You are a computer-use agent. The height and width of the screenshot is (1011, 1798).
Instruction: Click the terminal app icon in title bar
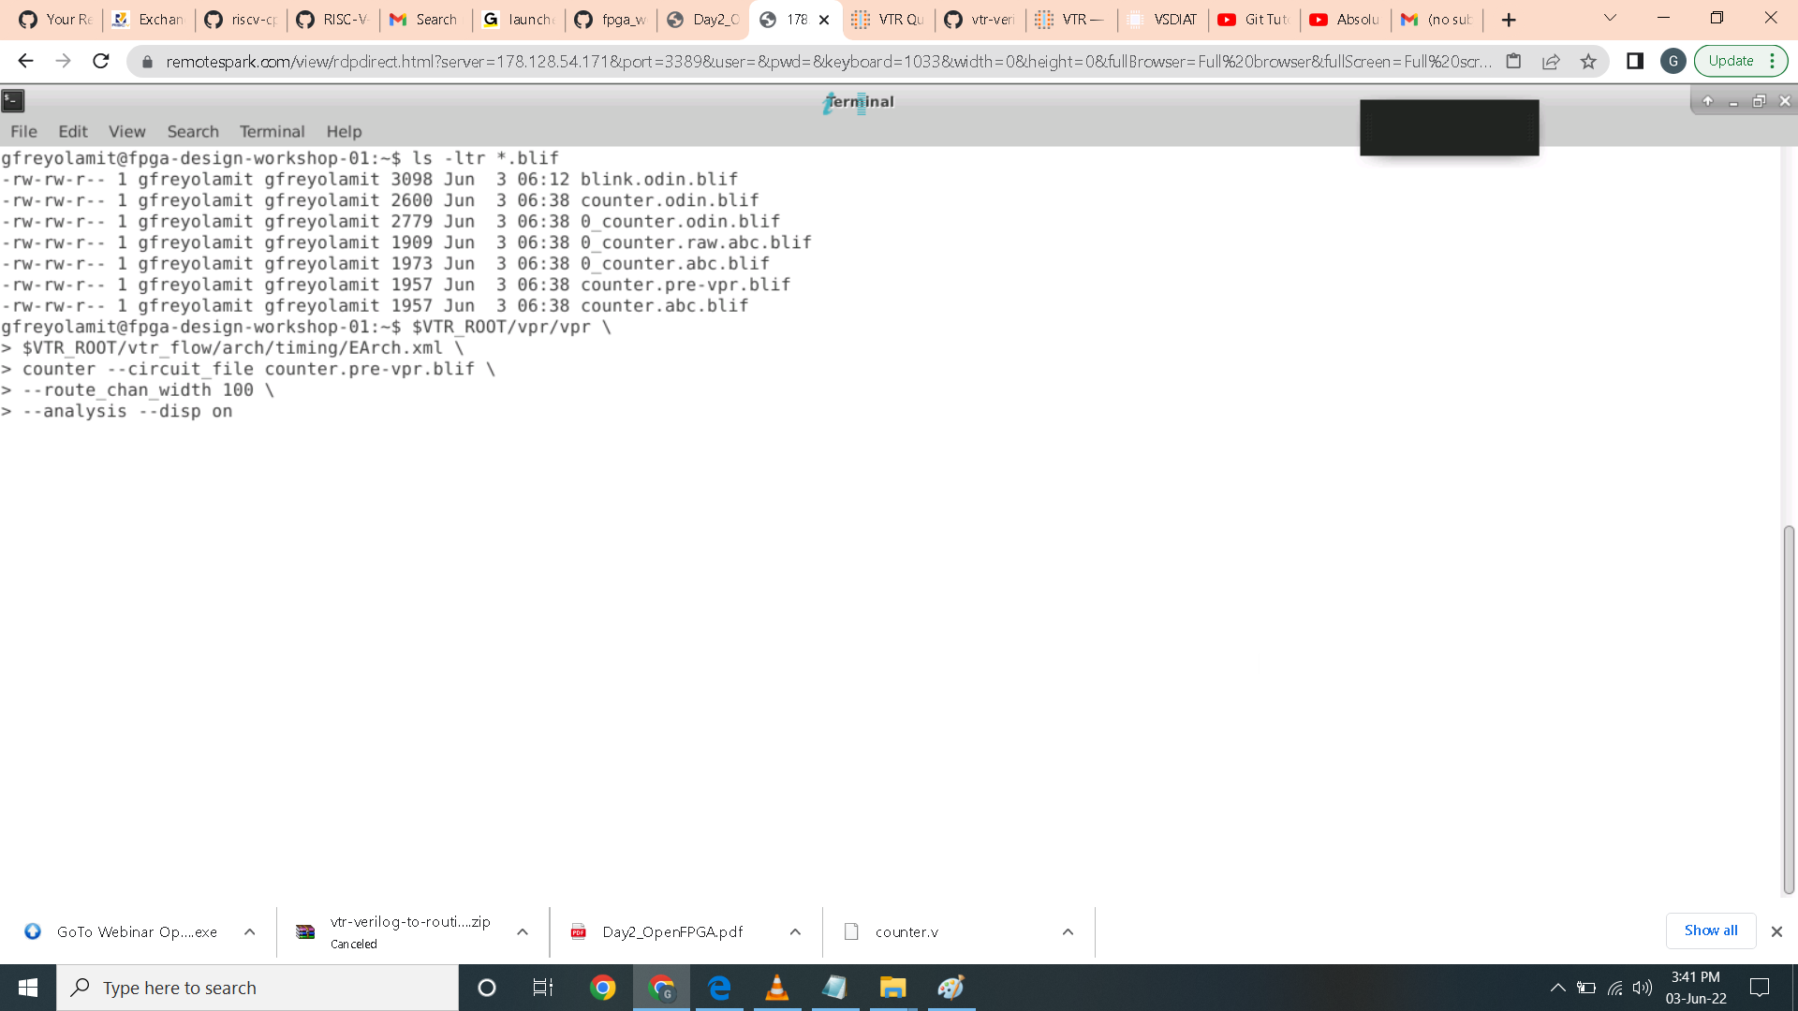(x=13, y=101)
